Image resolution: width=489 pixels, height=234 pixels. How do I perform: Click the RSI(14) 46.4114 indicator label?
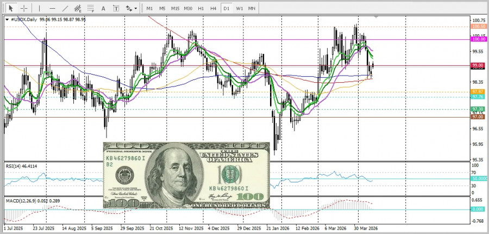click(21, 166)
